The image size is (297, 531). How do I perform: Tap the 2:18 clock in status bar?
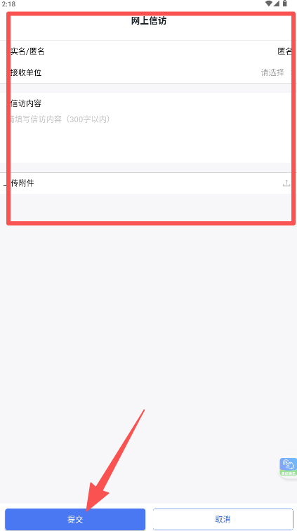tap(8, 4)
